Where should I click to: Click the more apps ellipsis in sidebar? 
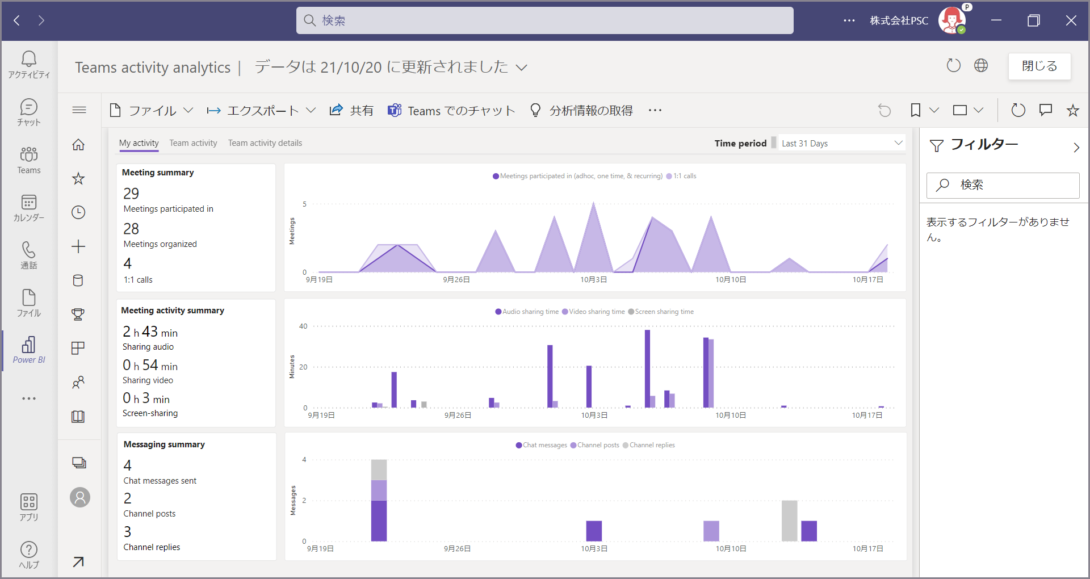tap(29, 398)
